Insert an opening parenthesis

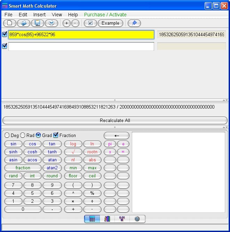[73, 185]
